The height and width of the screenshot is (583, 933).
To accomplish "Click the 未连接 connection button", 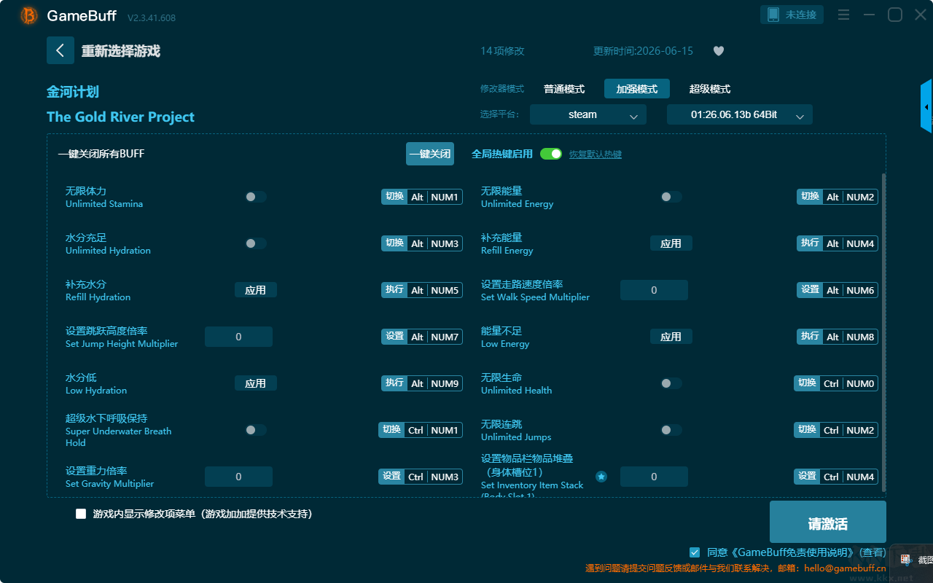I will [x=792, y=15].
